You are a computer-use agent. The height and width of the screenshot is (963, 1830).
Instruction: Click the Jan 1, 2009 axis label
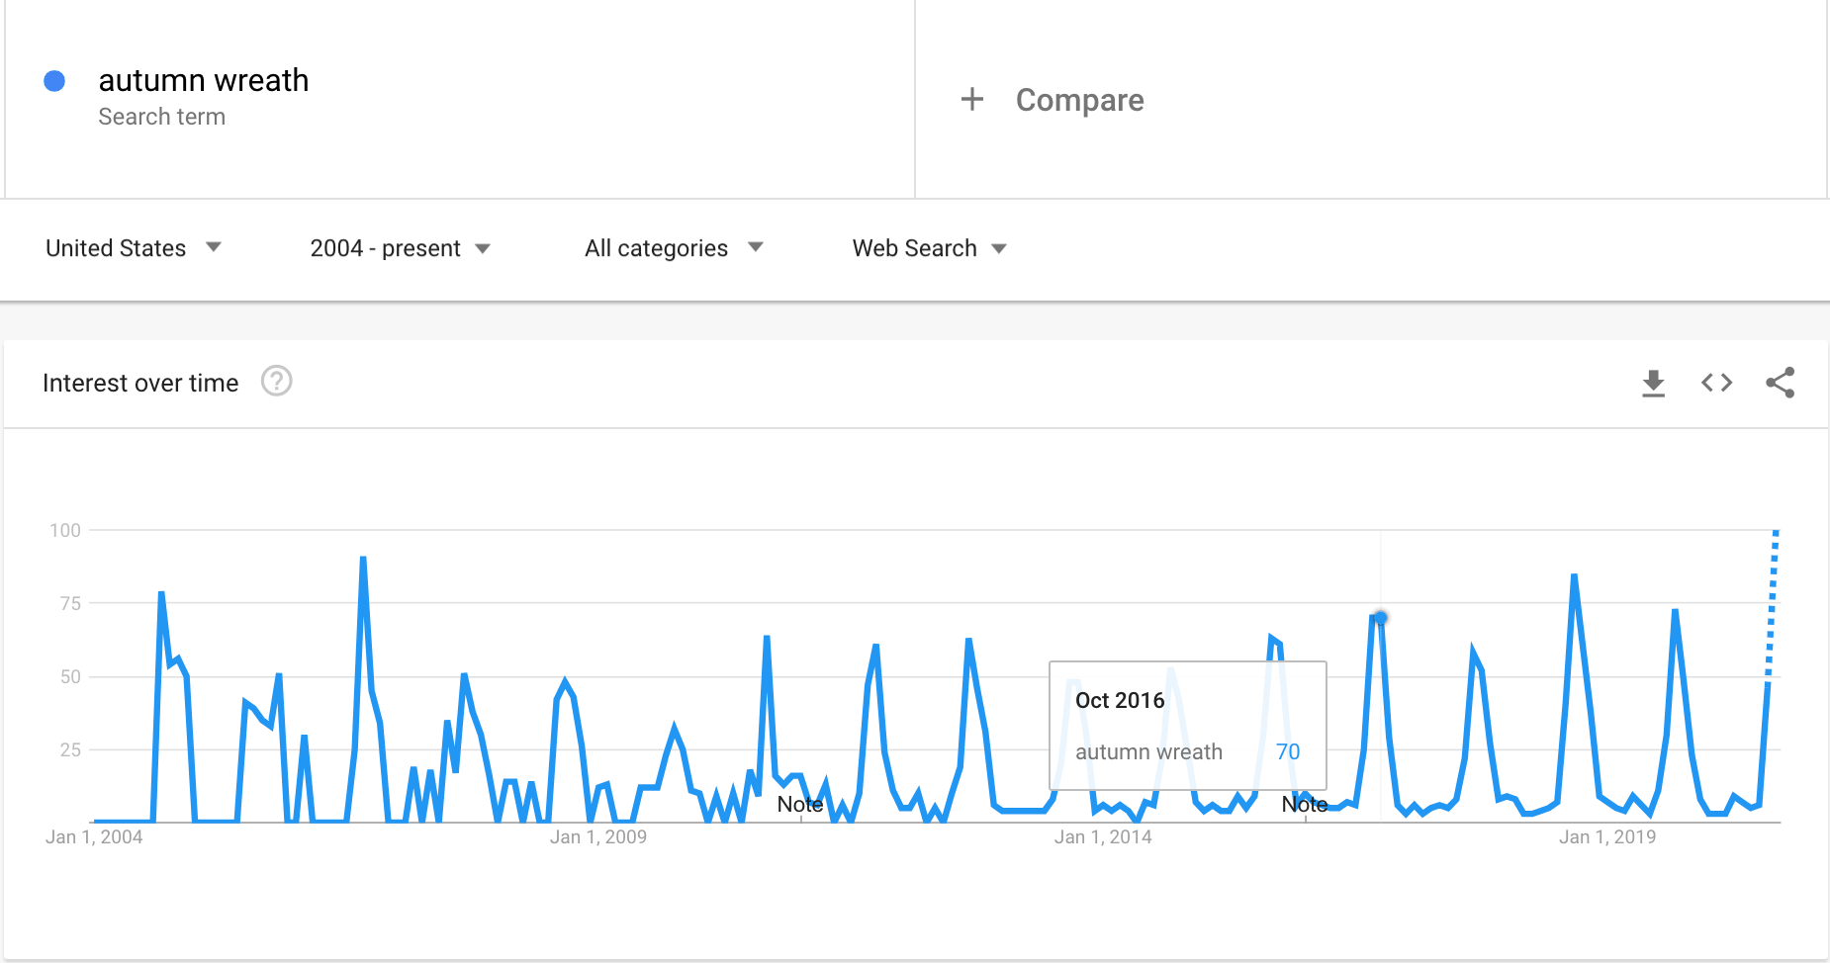[x=597, y=837]
